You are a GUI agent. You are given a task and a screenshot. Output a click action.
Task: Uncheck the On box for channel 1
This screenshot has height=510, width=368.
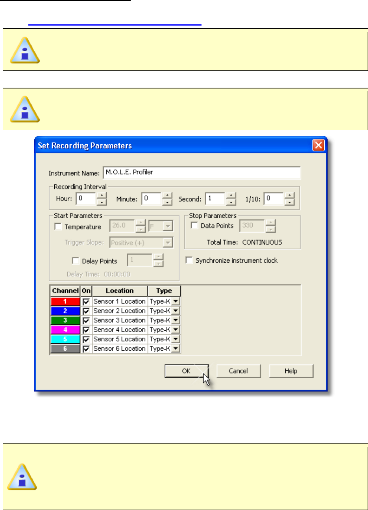[x=86, y=302]
